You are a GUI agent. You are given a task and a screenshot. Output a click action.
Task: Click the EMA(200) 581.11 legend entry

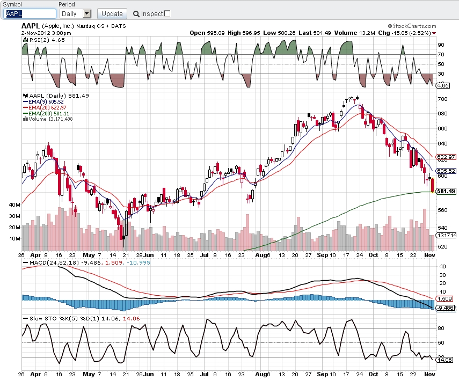[46, 113]
